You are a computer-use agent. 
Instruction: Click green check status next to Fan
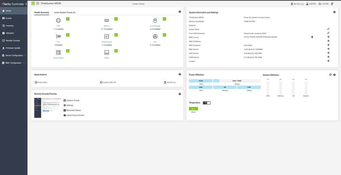pyautogui.click(x=164, y=35)
